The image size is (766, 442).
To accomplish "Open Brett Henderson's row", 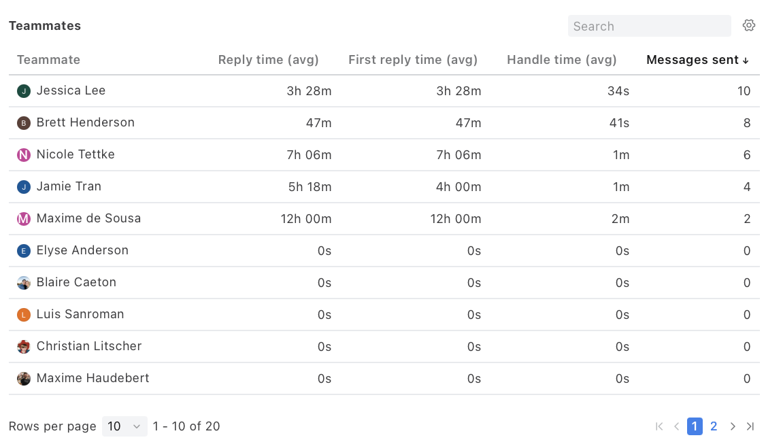I will (384, 122).
